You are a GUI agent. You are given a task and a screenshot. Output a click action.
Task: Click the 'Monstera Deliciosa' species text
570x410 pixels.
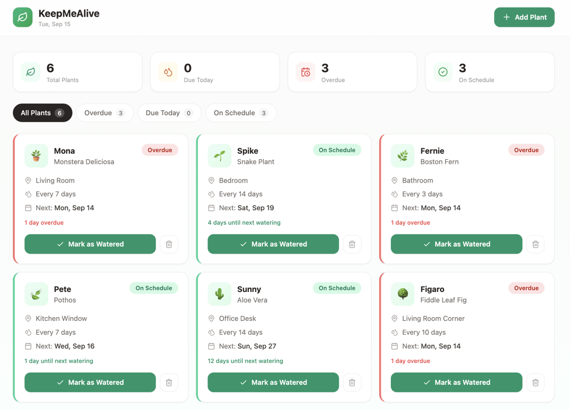(x=84, y=162)
